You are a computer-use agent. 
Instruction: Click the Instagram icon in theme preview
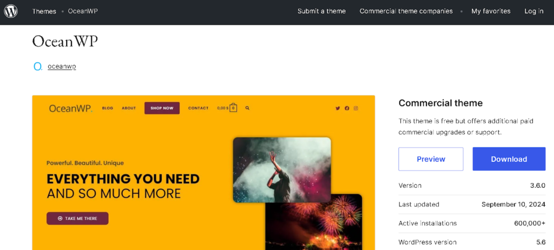pyautogui.click(x=356, y=108)
